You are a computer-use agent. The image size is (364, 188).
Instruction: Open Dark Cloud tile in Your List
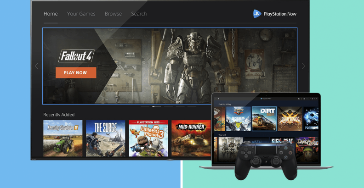pos(307,149)
